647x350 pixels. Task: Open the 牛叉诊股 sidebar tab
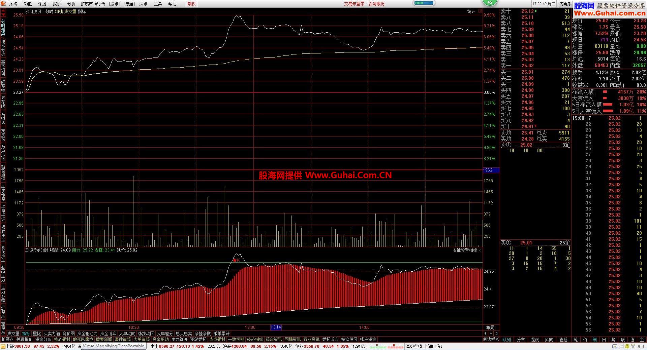(3, 193)
